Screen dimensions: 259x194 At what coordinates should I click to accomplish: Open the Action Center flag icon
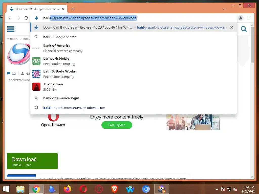223,189
